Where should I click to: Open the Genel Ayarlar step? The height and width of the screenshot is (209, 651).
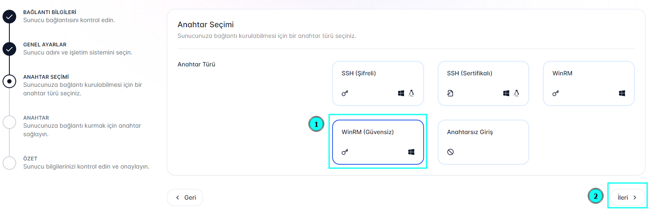point(44,45)
